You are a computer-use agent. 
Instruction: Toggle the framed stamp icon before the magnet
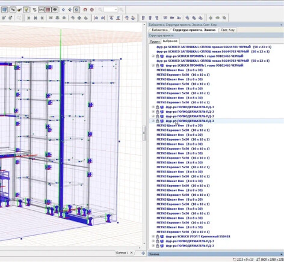76,10
